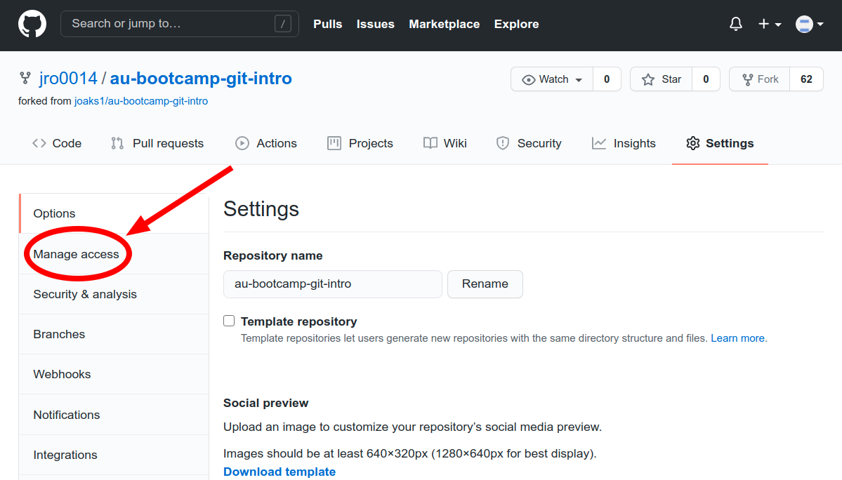
Task: Switch to the Code tab
Action: click(x=57, y=143)
